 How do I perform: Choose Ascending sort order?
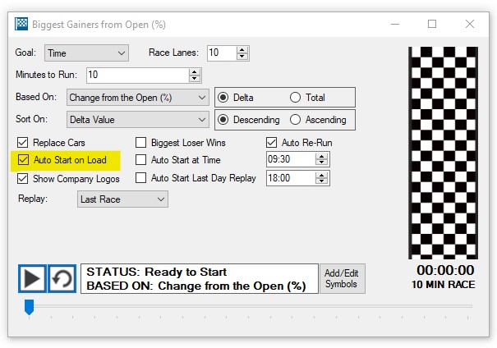point(295,120)
